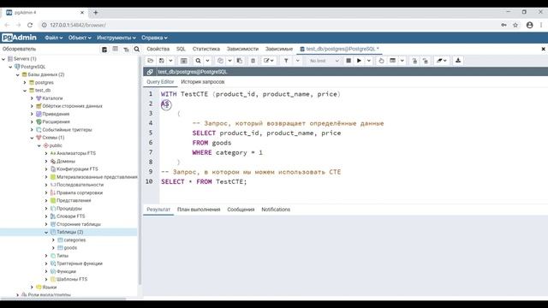
Task: Open the Файл menu
Action: tap(53, 38)
